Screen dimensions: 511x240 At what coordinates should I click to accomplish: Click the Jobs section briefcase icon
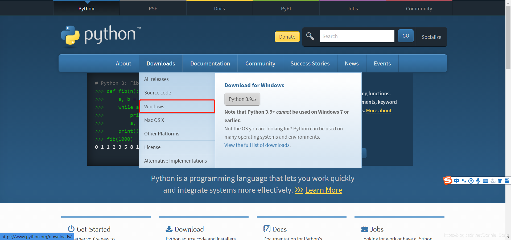click(x=365, y=229)
